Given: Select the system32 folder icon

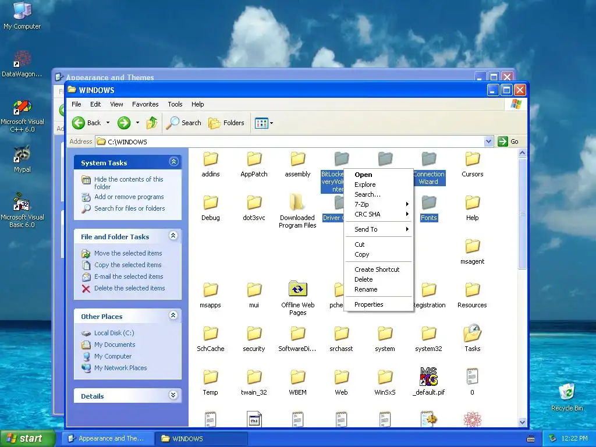Looking at the screenshot, I should tap(429, 334).
